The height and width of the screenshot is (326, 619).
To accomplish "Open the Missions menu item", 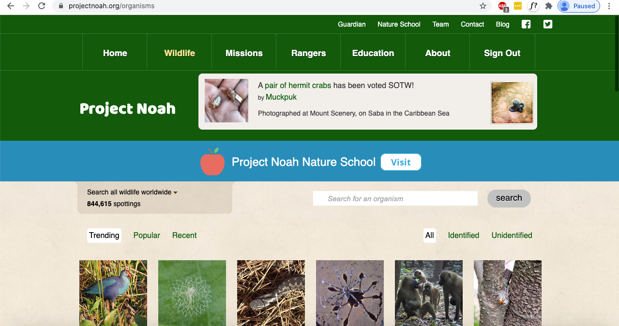I will click(x=244, y=53).
